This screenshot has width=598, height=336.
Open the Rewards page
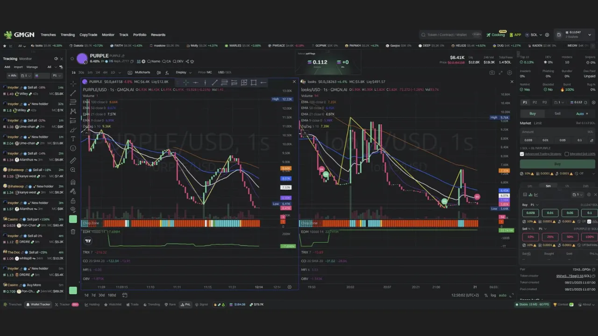(x=158, y=35)
